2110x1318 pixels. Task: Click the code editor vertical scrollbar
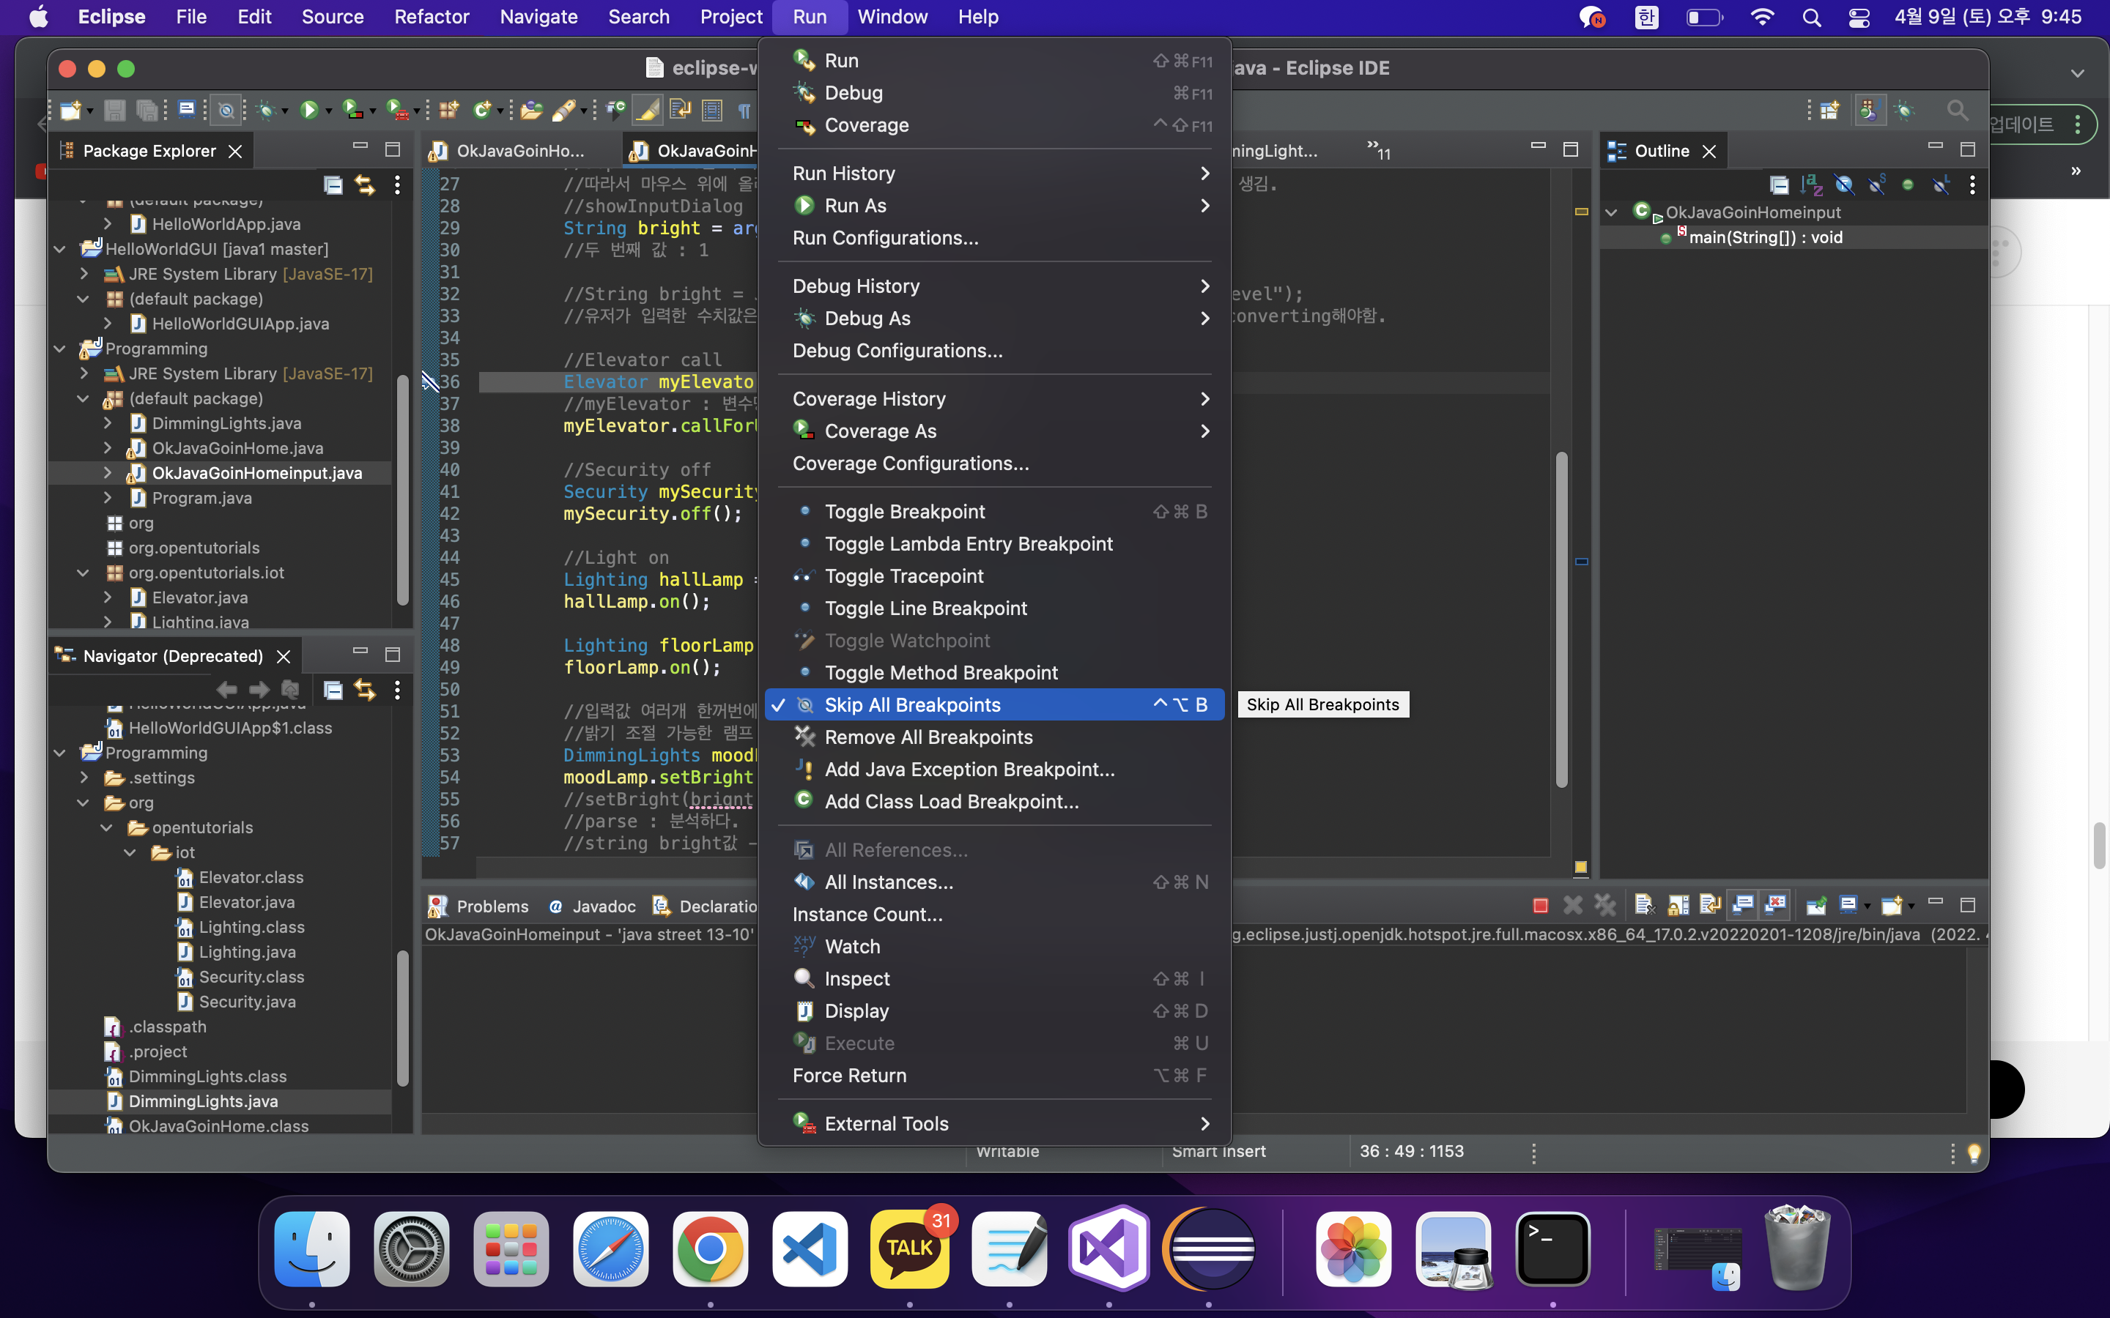coord(1561,619)
